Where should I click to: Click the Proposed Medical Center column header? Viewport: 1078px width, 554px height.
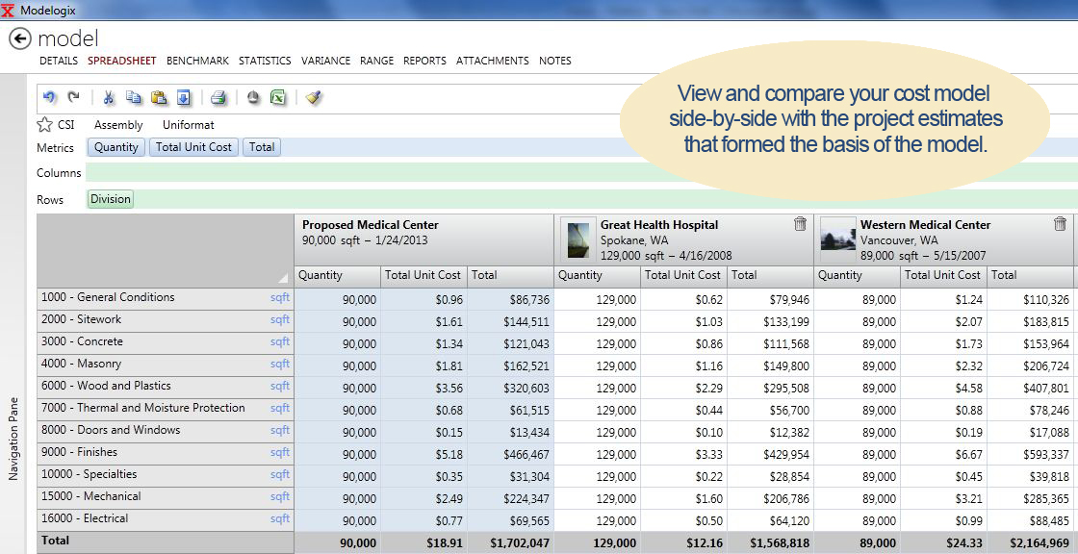tap(424, 239)
